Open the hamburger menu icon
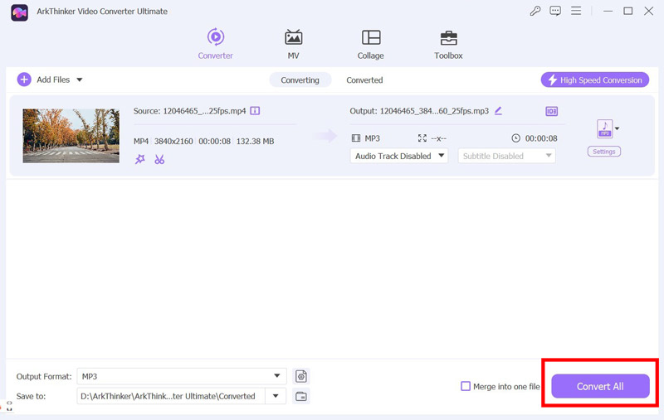 pos(576,11)
